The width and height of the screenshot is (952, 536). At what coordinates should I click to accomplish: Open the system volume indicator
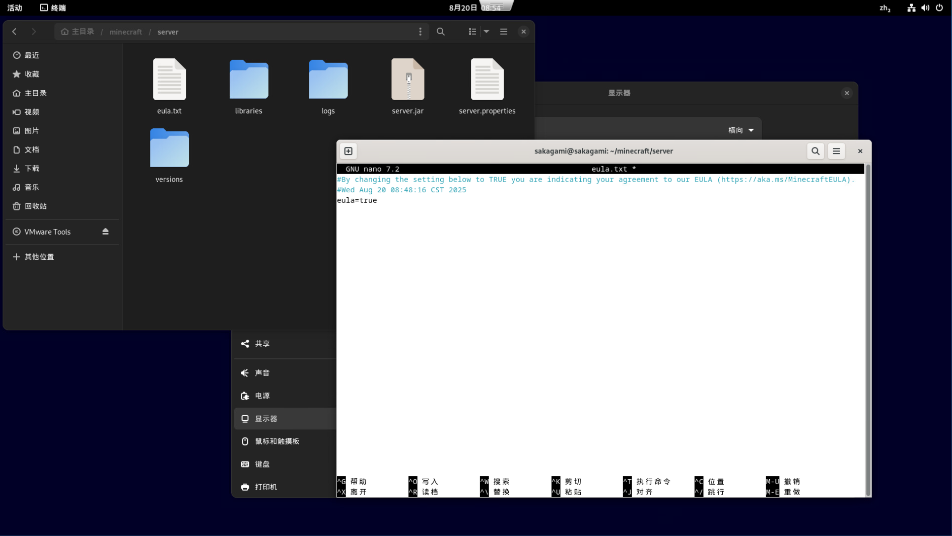pyautogui.click(x=925, y=8)
